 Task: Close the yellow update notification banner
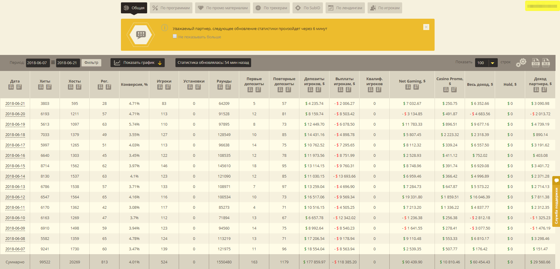426,27
